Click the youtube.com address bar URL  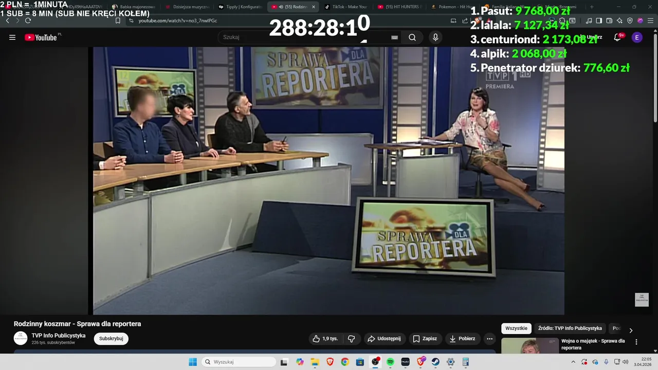tap(178, 21)
